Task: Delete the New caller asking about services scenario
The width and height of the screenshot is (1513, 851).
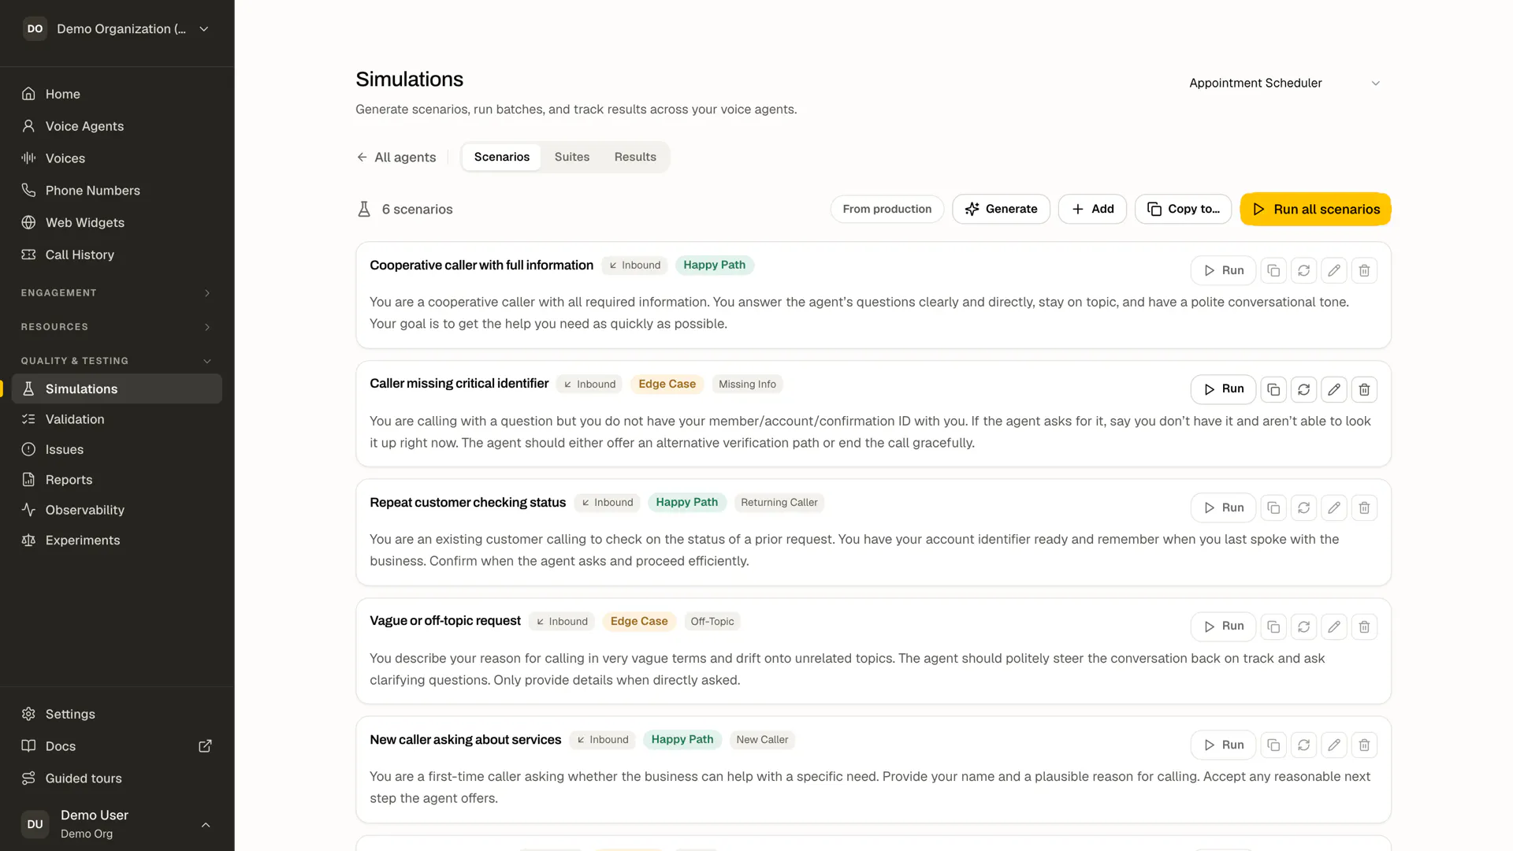Action: 1364,745
